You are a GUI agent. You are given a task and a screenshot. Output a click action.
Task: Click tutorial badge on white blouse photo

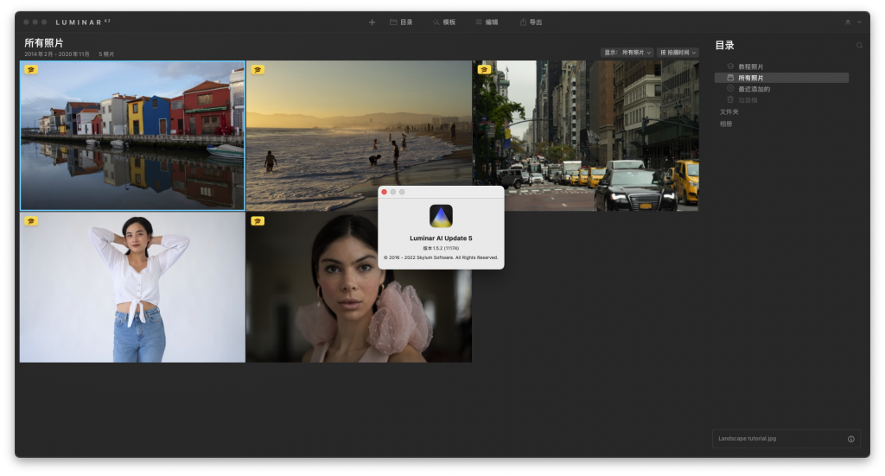coord(31,221)
